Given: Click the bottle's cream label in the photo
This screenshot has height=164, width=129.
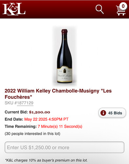Looking at the screenshot, I should 64,74.
